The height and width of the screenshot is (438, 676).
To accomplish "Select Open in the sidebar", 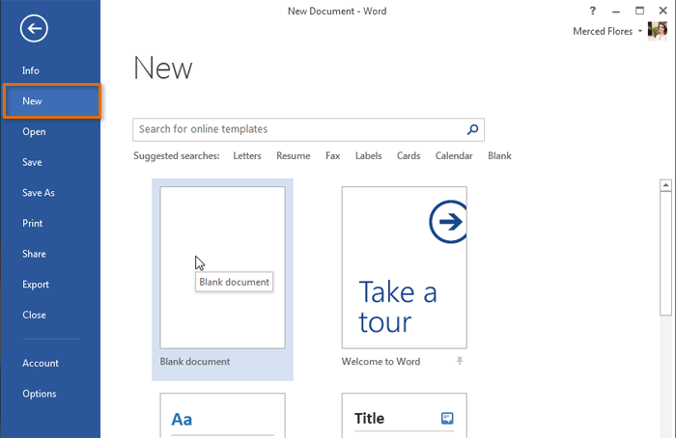I will 34,132.
